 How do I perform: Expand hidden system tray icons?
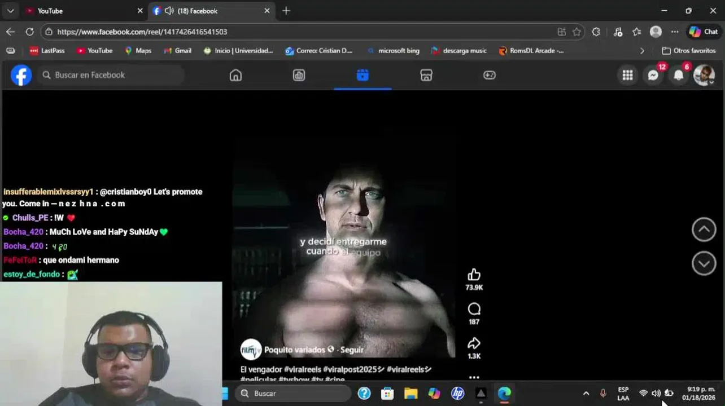coord(586,394)
